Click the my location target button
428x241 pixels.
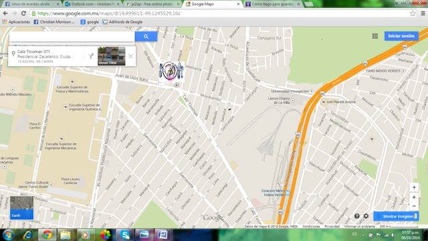pyautogui.click(x=414, y=187)
